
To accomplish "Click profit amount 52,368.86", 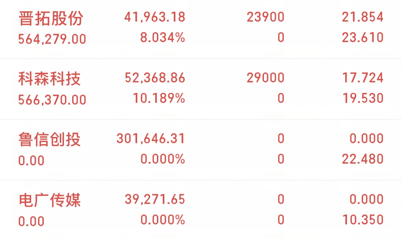I will point(155,78).
